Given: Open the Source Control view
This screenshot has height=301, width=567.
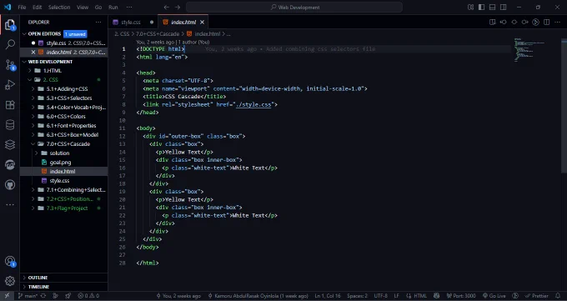Looking at the screenshot, I should pos(10,65).
